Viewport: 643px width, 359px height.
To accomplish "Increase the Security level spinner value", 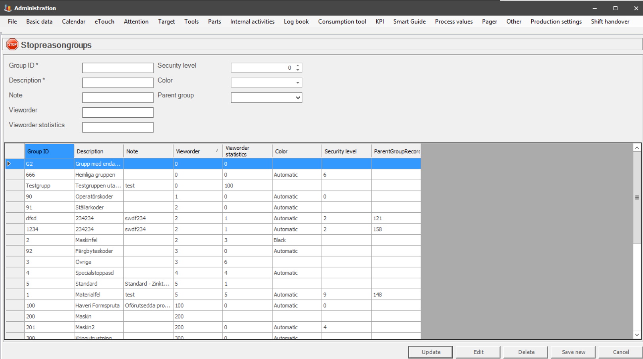I will click(x=298, y=65).
